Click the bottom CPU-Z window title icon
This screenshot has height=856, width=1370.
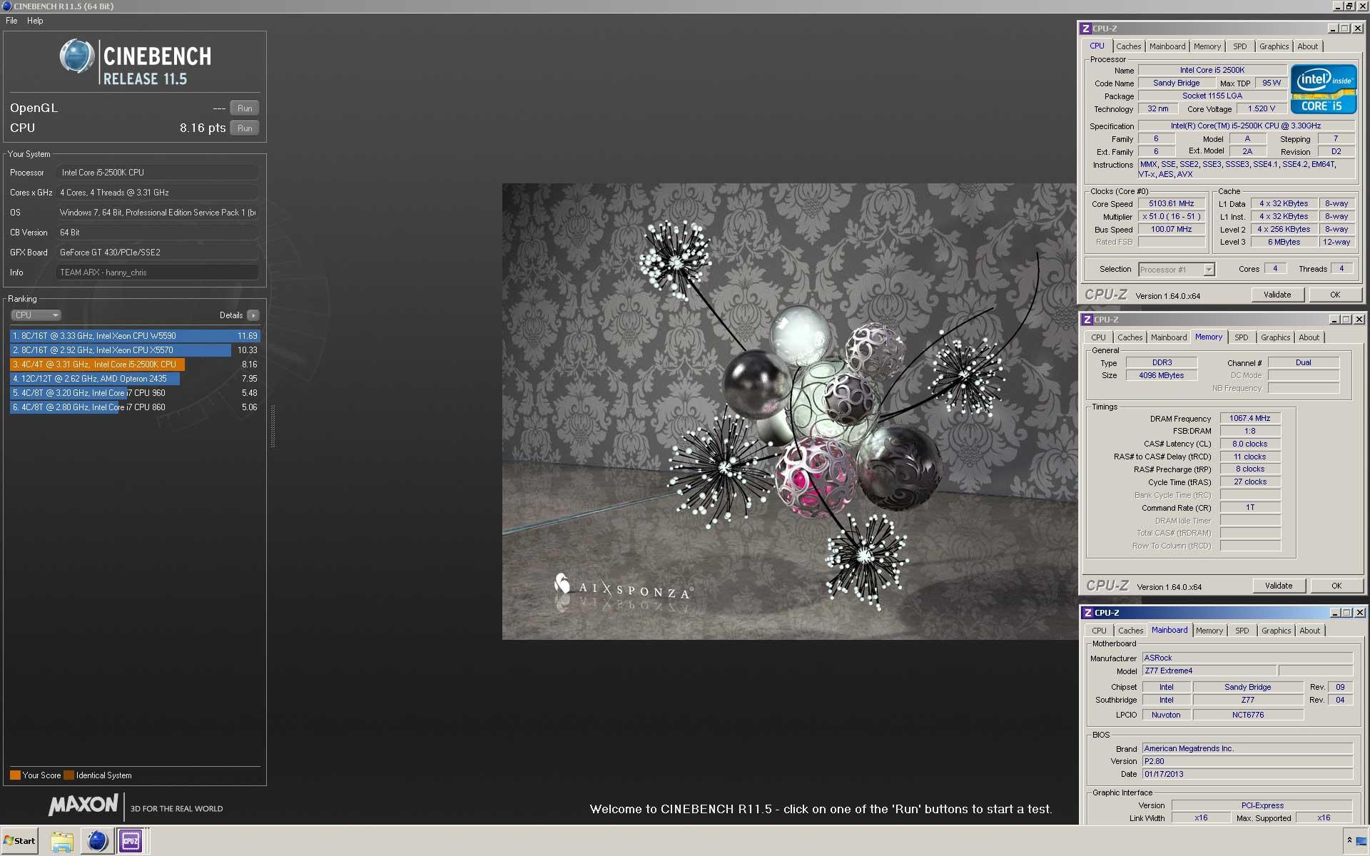1088,613
